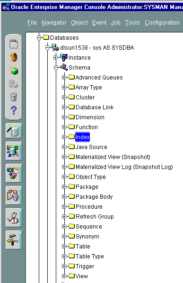Screen dimensions: 183x283
Task: Open the Tools menu
Action: click(x=132, y=23)
